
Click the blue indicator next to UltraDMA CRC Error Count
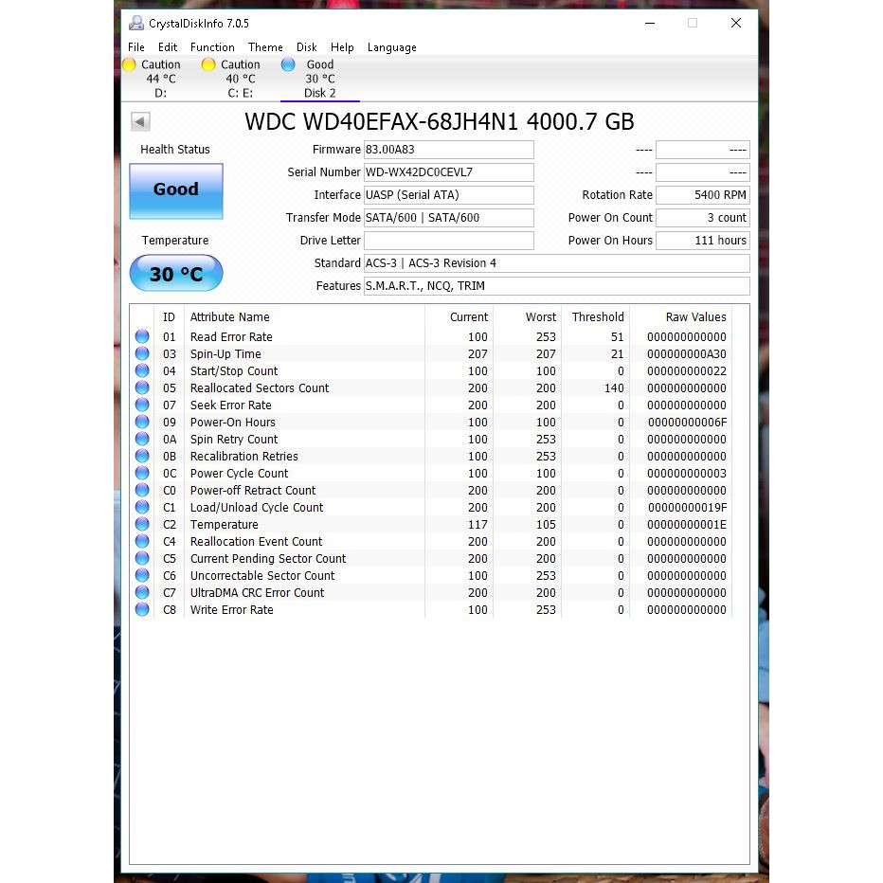tap(142, 592)
